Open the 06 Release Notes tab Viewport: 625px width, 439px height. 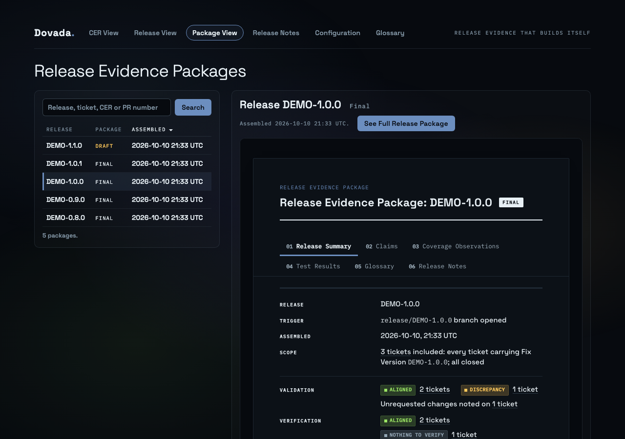(x=437, y=266)
